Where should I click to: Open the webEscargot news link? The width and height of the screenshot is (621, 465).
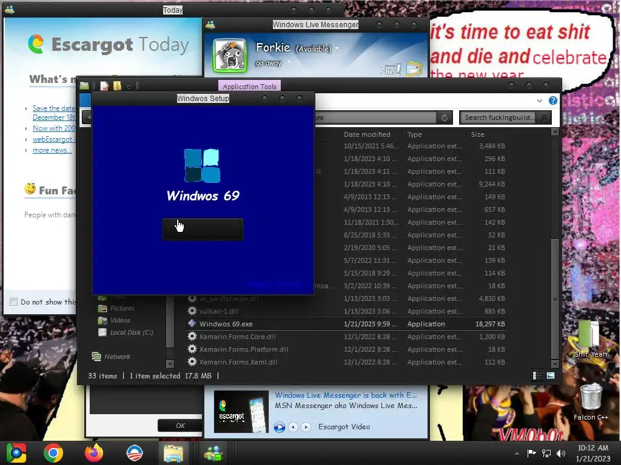click(x=54, y=139)
